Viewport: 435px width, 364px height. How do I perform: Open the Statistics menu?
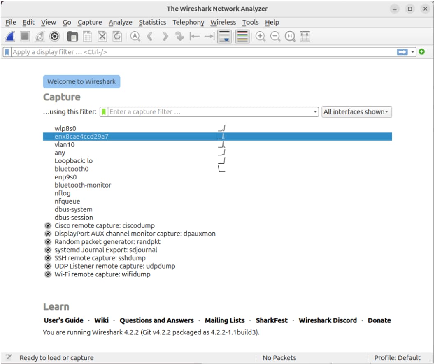pyautogui.click(x=152, y=22)
